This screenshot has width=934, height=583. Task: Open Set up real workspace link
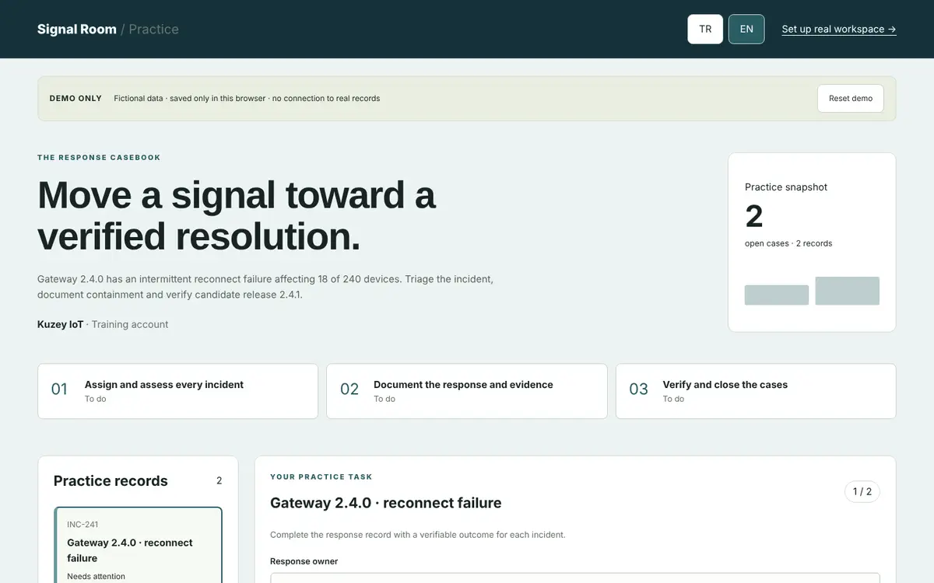click(x=839, y=29)
